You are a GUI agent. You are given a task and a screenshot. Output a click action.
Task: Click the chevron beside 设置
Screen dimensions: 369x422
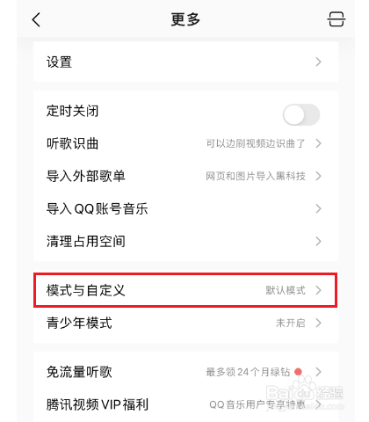click(319, 62)
